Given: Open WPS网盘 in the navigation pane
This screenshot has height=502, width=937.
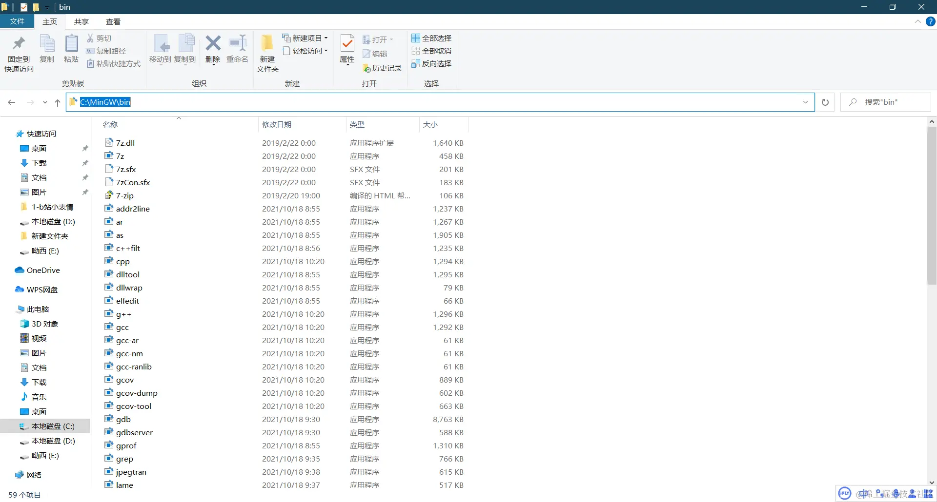Looking at the screenshot, I should (37, 290).
